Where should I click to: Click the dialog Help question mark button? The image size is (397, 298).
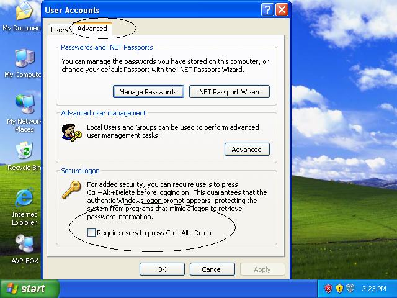pos(267,10)
